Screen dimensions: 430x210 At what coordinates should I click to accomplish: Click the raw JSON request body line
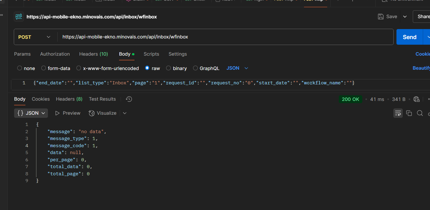(194, 83)
